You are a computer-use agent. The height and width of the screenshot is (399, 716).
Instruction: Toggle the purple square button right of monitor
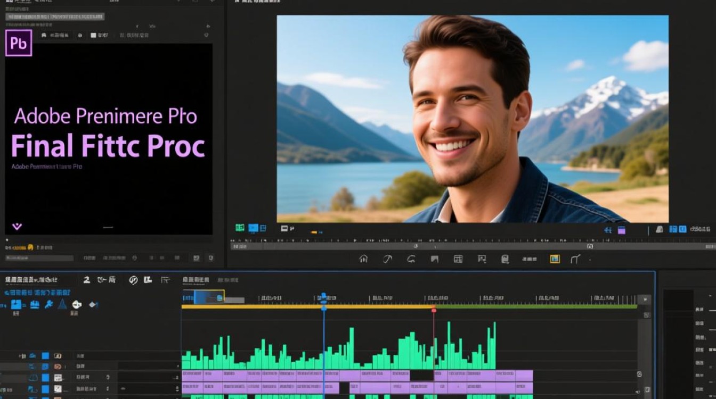(622, 230)
